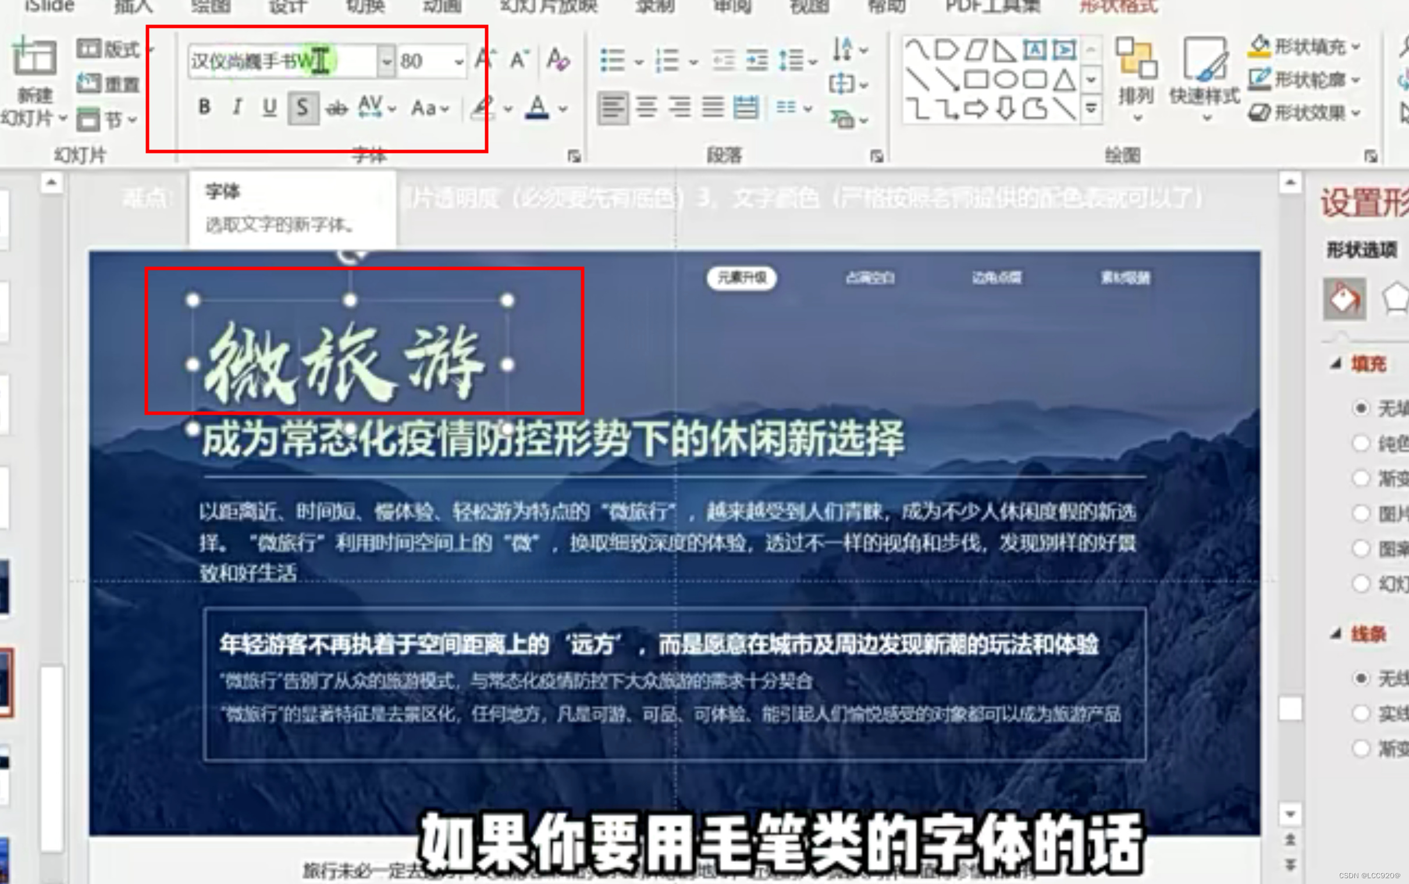
Task: Open the 形状格式 ribbon tab
Action: (1118, 6)
